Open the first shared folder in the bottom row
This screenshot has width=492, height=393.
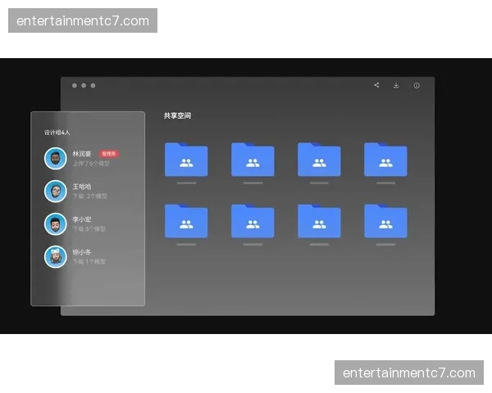pyautogui.click(x=186, y=221)
